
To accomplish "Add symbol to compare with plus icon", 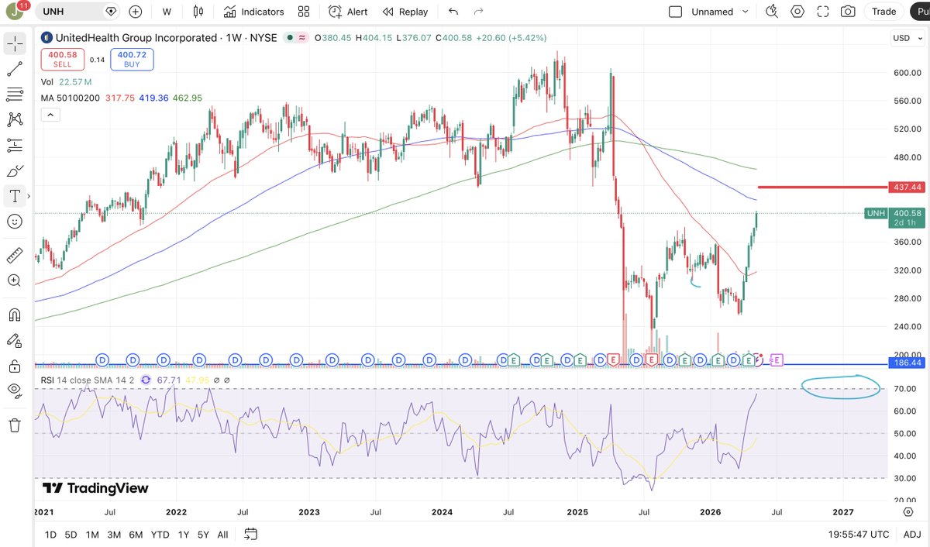I will pos(136,12).
